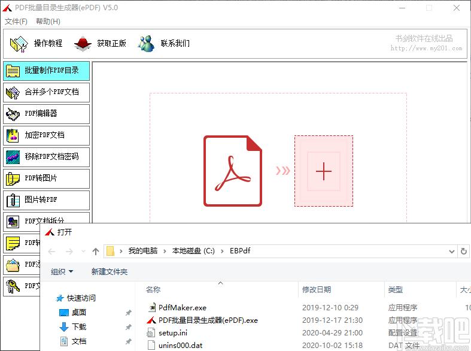This screenshot has width=471, height=351.
Task: Click the 加密PDF文档 icon
Action: coord(13,136)
